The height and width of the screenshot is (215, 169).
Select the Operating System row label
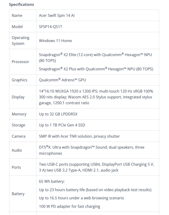21,41
